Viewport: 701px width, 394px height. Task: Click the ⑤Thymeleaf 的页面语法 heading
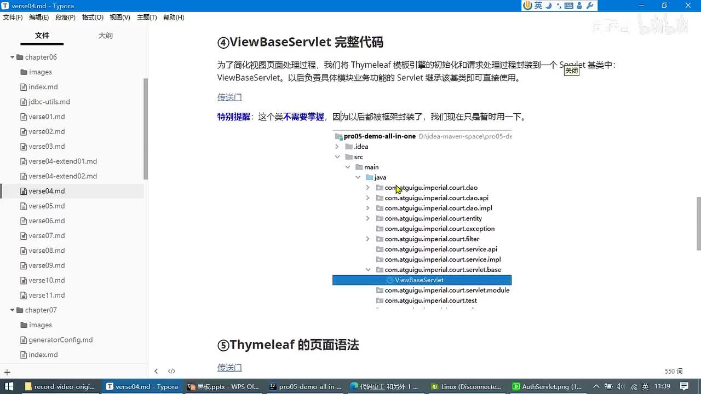288,345
